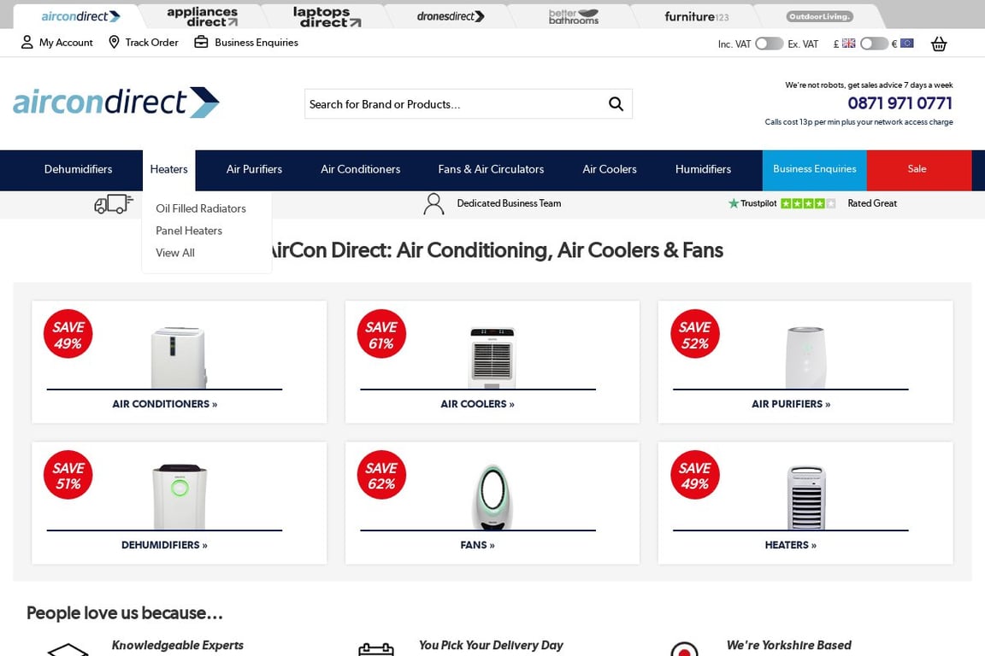This screenshot has height=656, width=985.
Task: Click the Save 52% badge on Air Purifiers
Action: tap(695, 334)
